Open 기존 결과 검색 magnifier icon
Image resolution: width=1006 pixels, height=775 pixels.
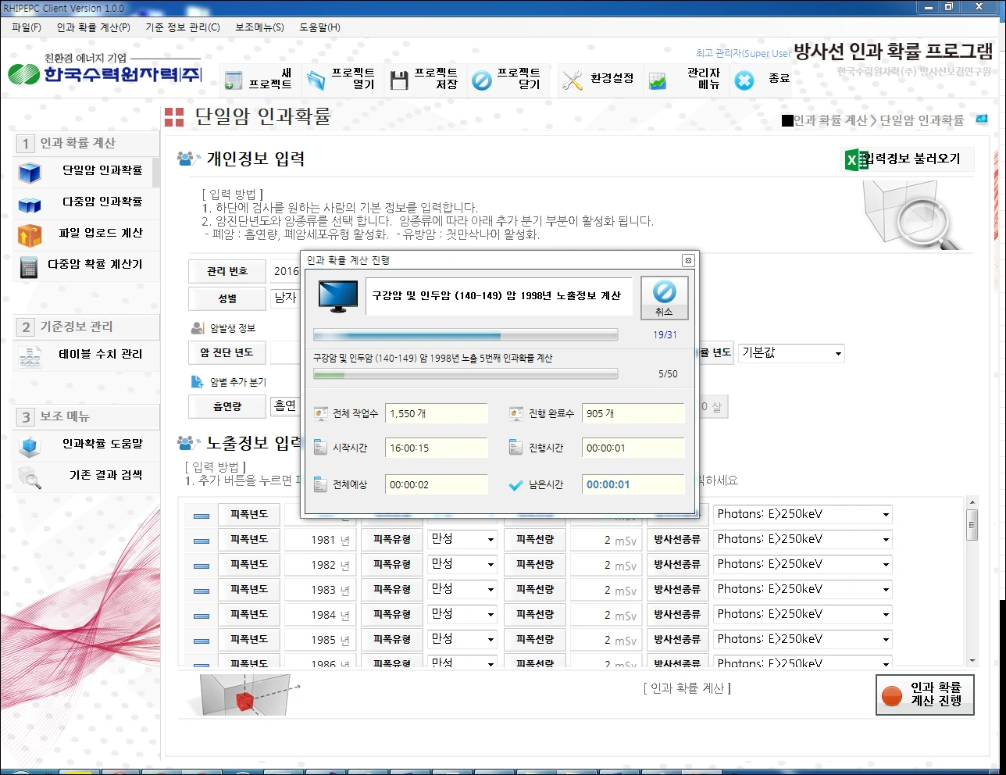click(30, 477)
